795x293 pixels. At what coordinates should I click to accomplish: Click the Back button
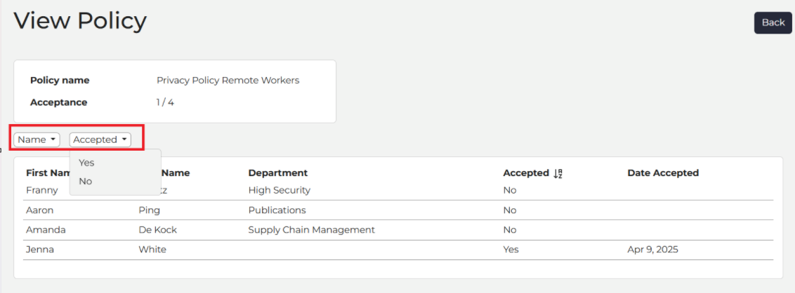(x=773, y=22)
